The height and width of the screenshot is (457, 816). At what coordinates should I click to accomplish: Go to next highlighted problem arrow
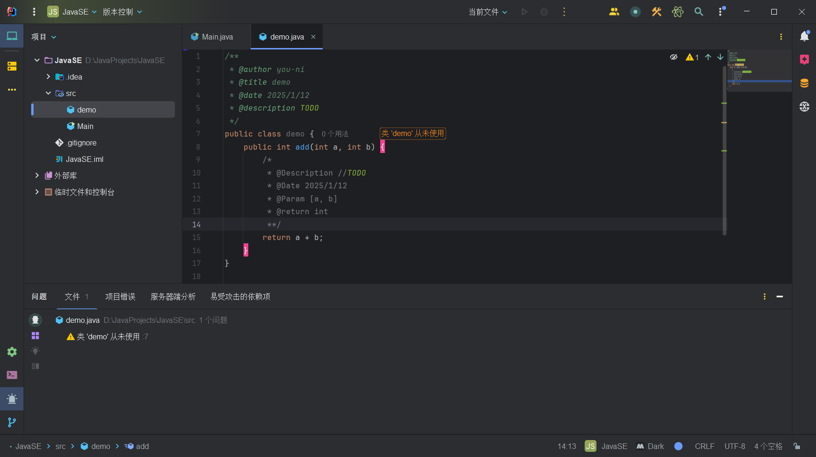720,57
